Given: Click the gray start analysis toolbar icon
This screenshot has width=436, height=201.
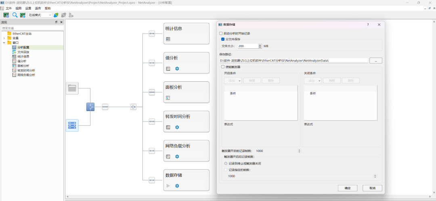Looking at the screenshot, I should tap(71, 15).
